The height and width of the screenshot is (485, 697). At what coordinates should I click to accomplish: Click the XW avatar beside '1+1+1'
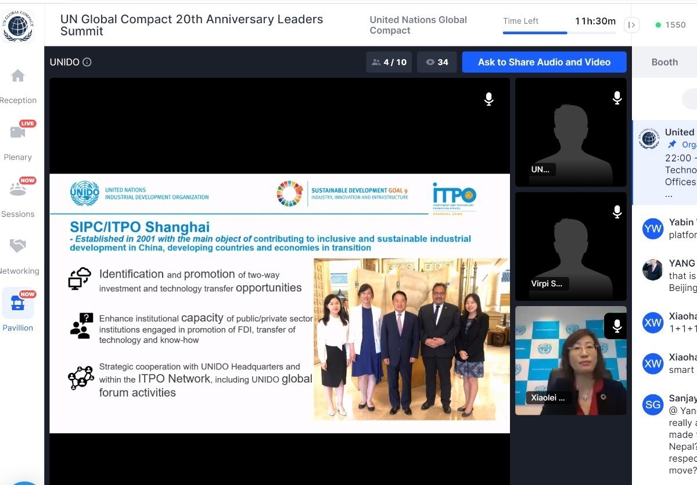coord(653,323)
